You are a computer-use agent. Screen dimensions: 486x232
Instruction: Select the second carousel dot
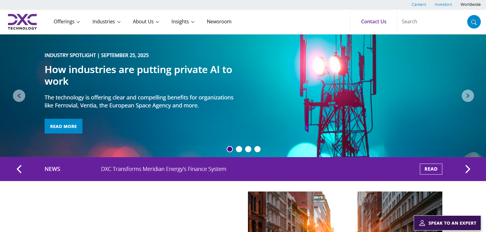click(x=239, y=149)
